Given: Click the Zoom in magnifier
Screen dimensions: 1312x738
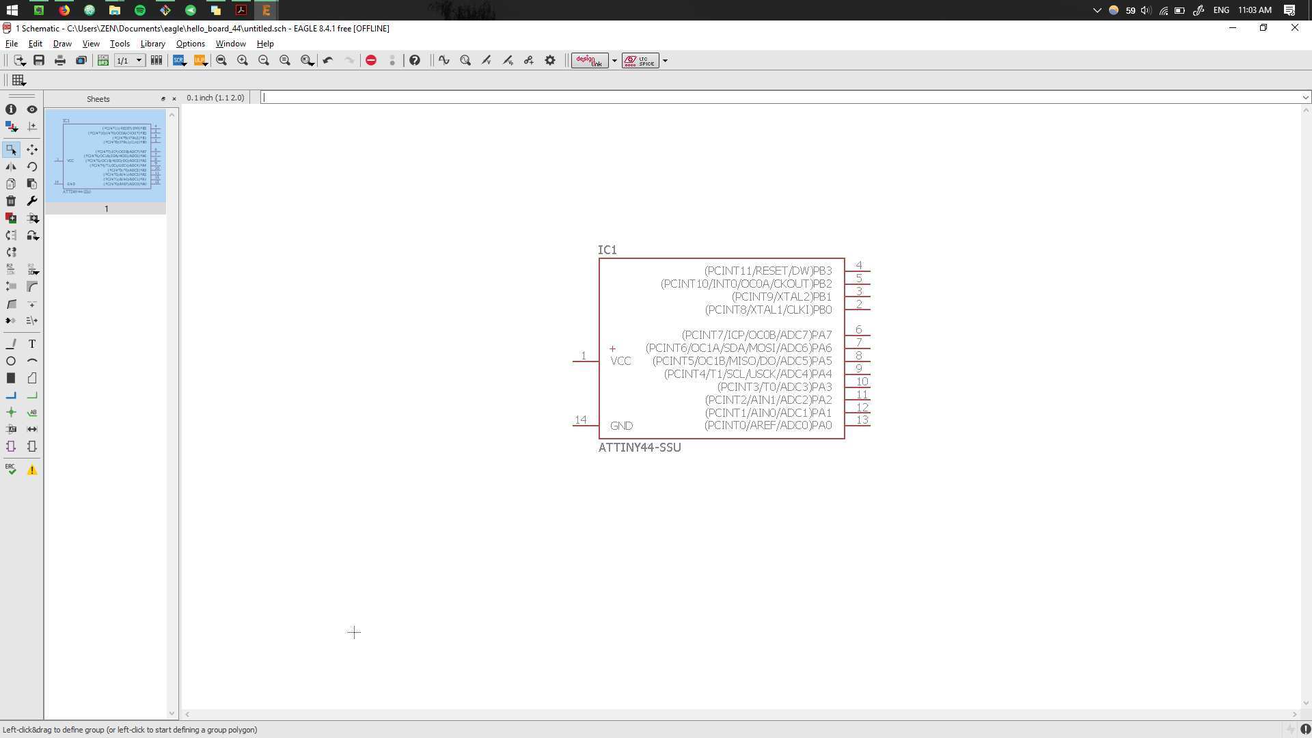Looking at the screenshot, I should click(243, 60).
